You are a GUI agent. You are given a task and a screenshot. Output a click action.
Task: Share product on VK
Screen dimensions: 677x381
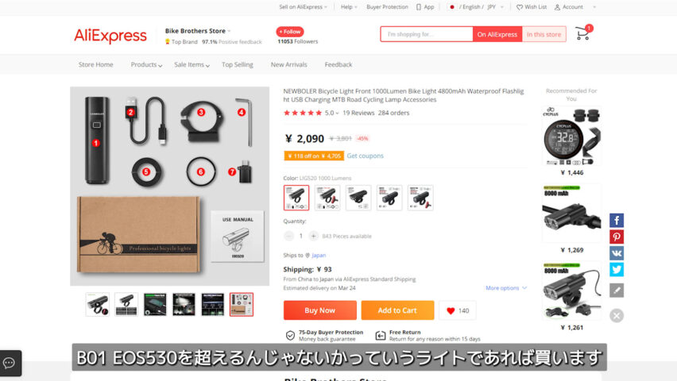click(617, 253)
